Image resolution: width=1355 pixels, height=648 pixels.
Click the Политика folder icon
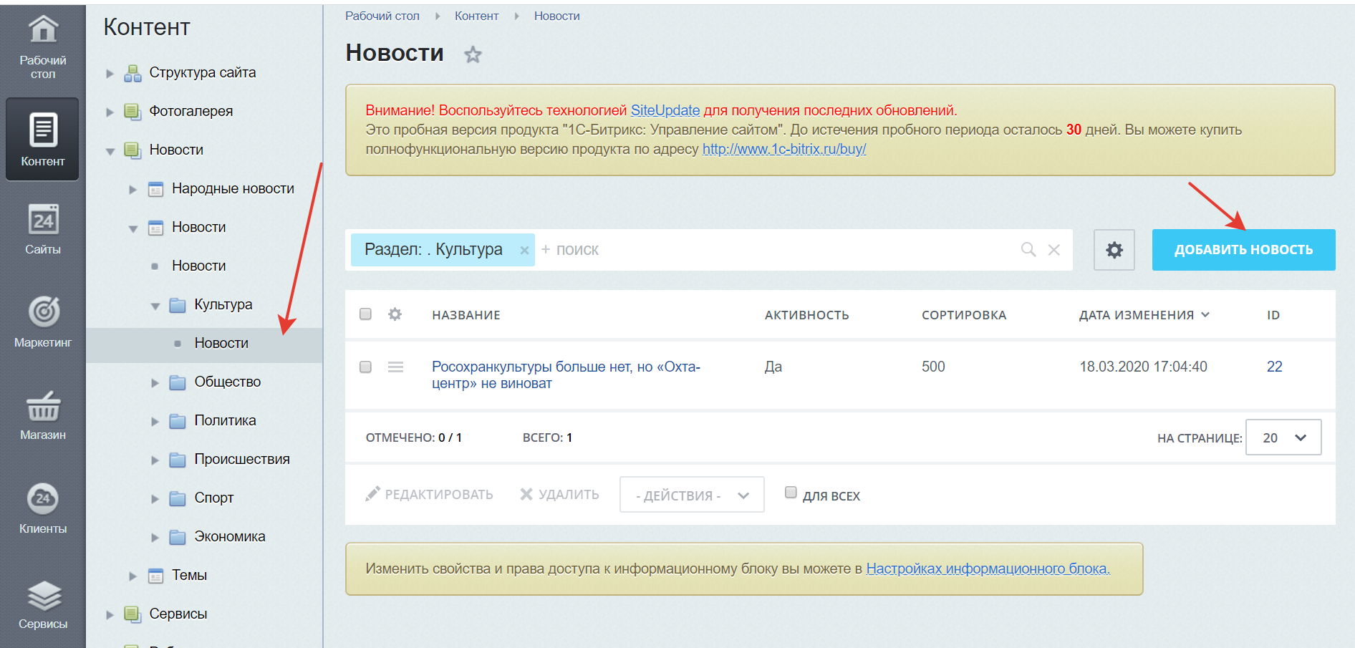(178, 421)
